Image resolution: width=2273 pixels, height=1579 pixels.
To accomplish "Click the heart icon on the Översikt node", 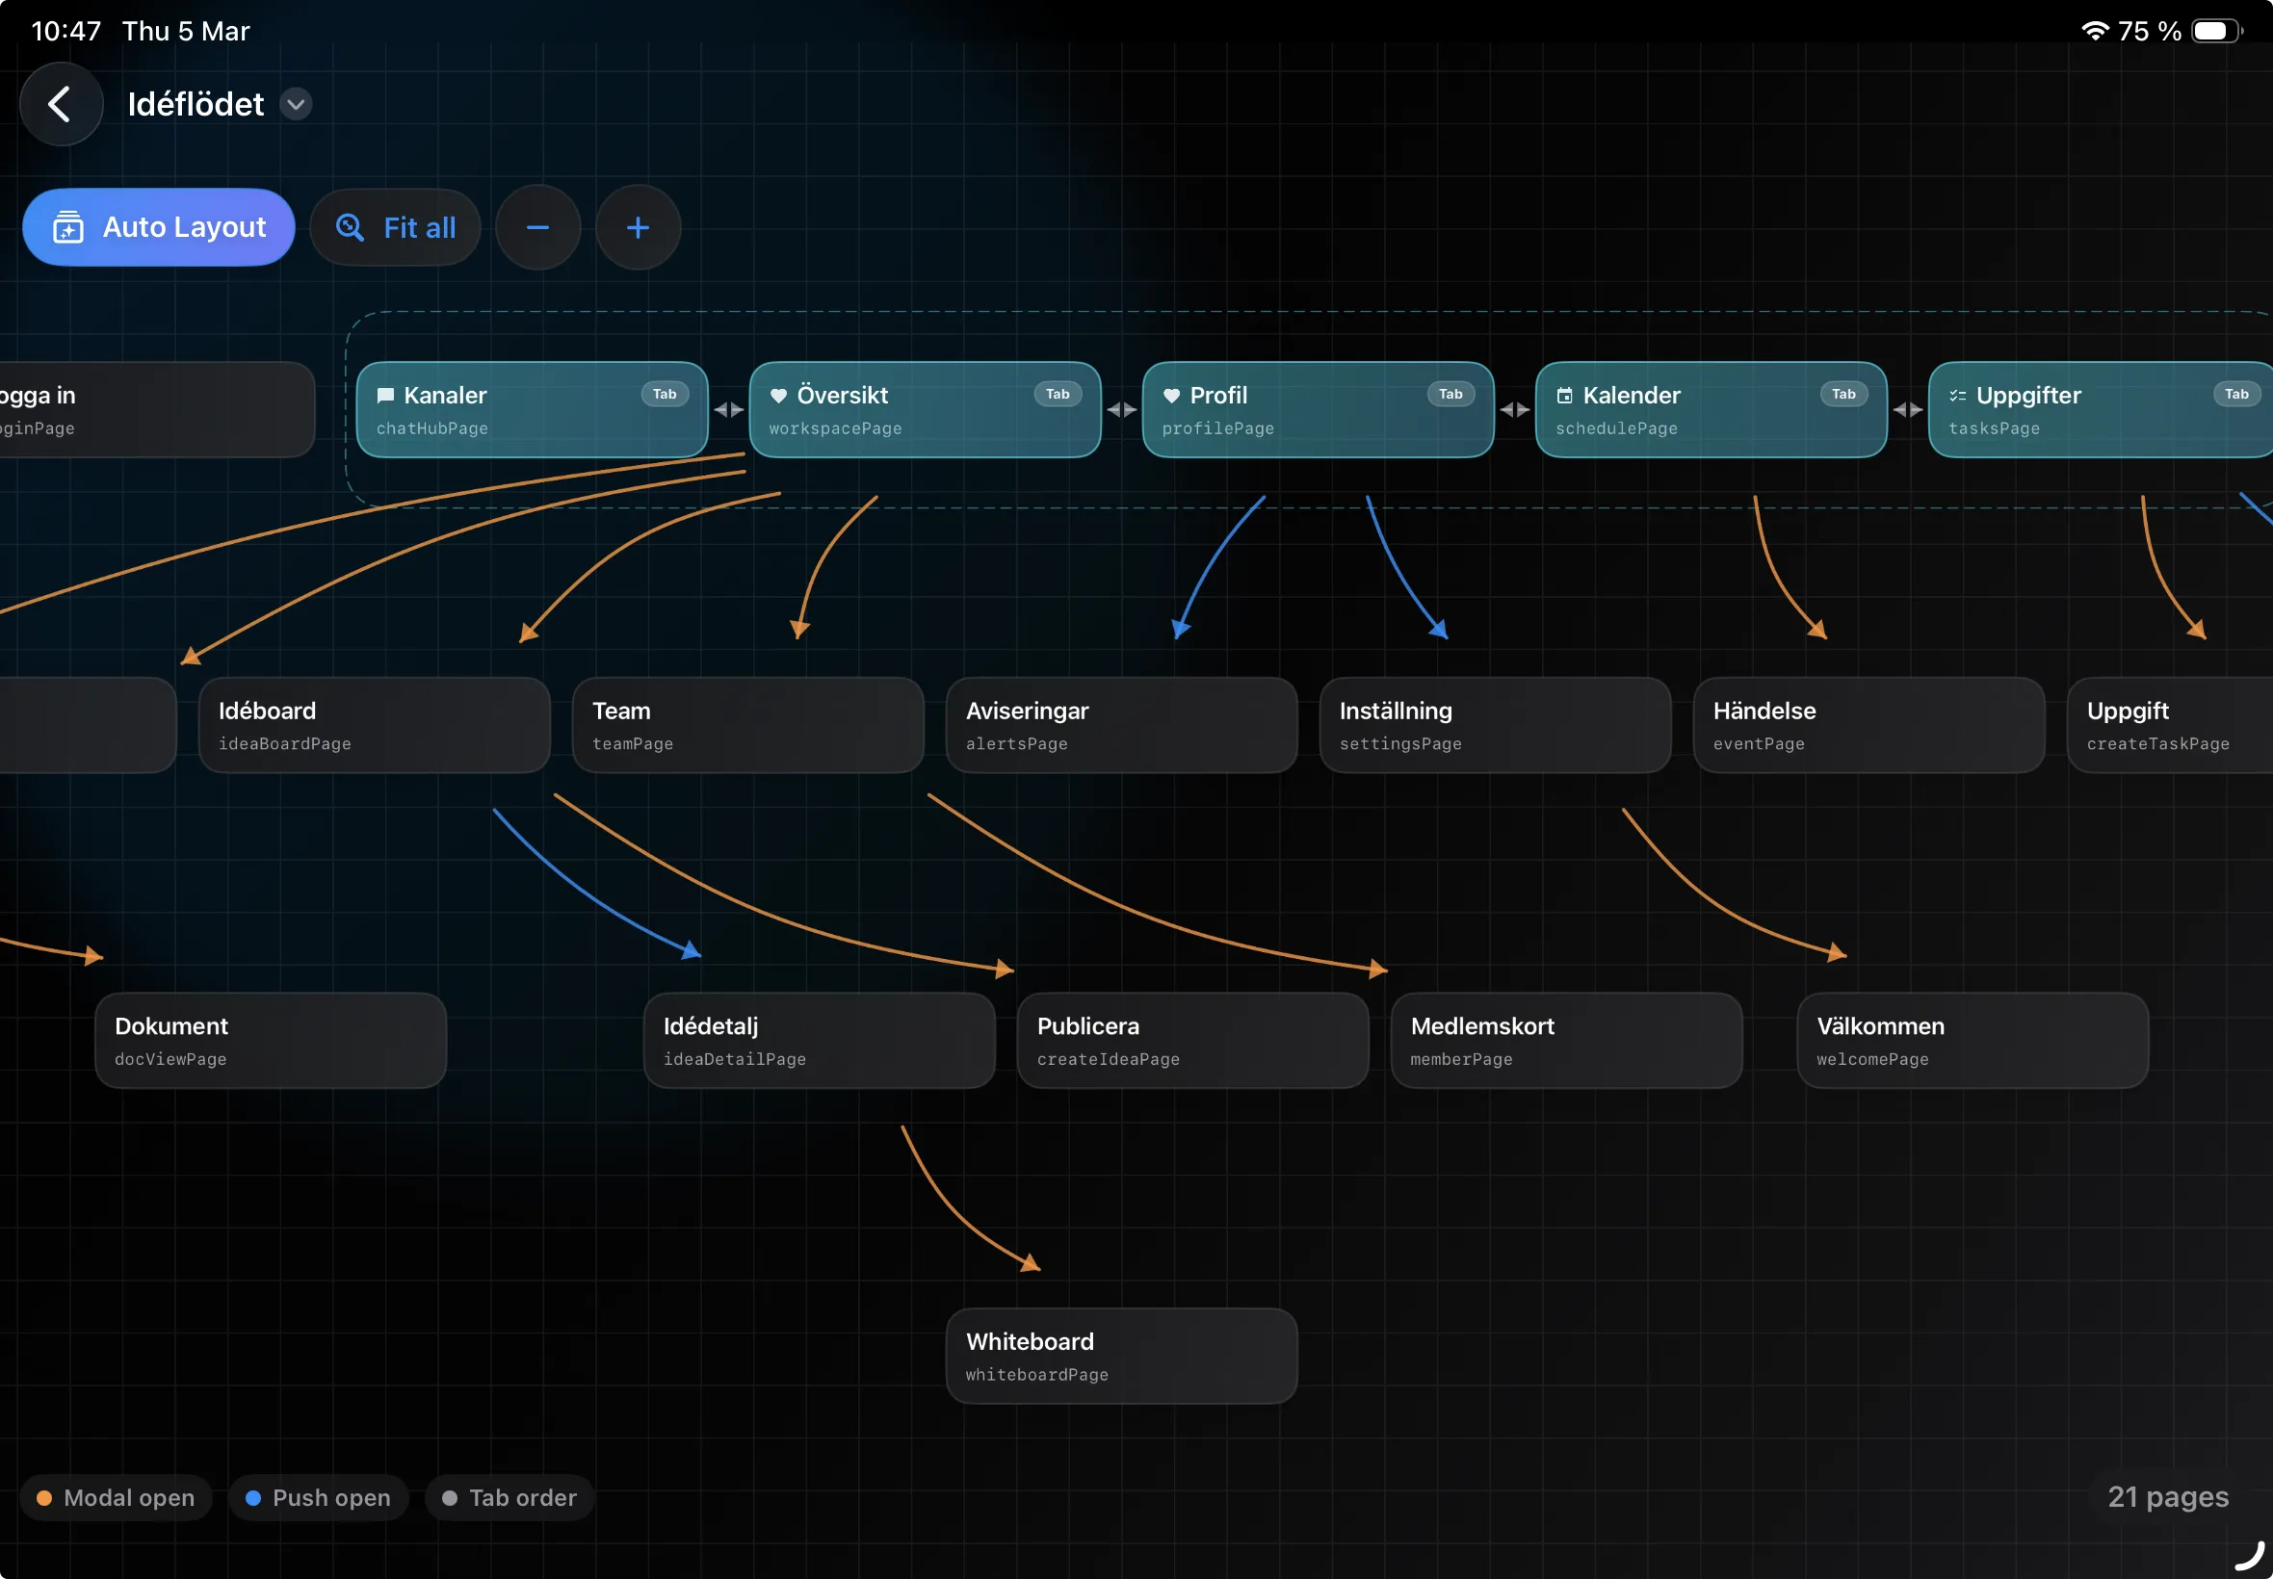I will (x=779, y=395).
